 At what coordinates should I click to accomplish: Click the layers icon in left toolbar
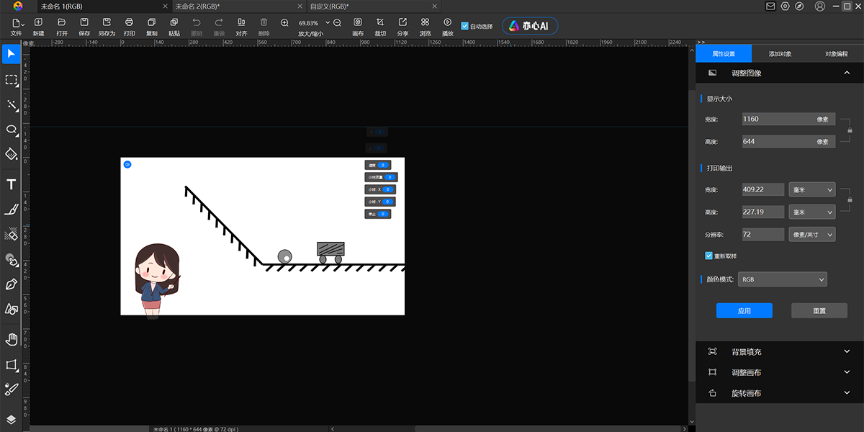pos(11,419)
